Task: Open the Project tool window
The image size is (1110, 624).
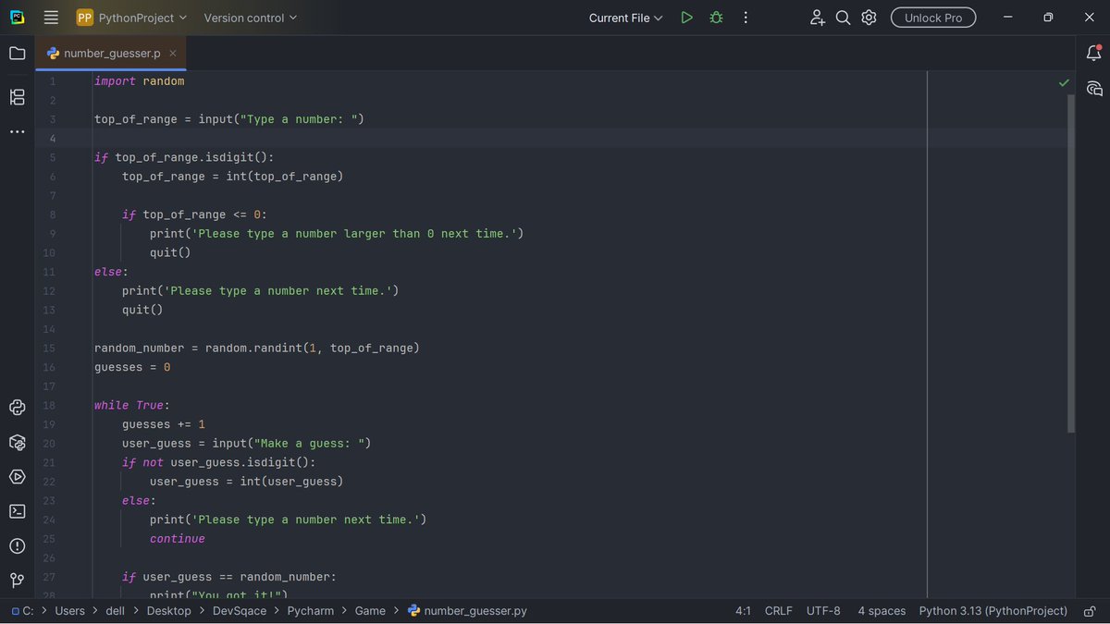Action: click(17, 53)
